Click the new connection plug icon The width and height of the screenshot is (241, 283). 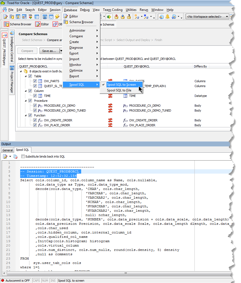137,17
